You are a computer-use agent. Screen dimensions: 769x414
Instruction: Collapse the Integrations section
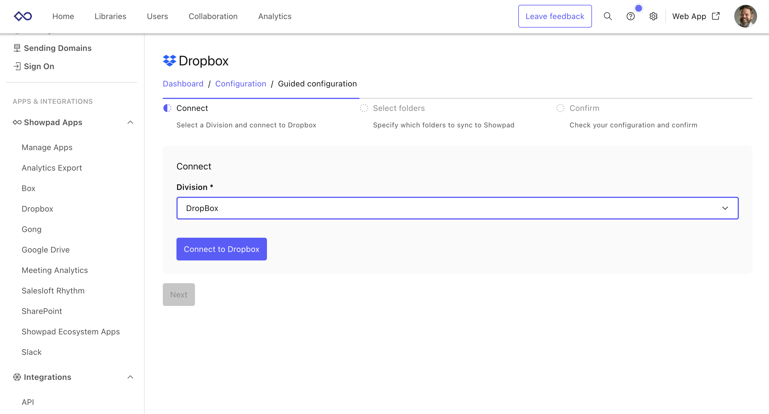click(130, 377)
